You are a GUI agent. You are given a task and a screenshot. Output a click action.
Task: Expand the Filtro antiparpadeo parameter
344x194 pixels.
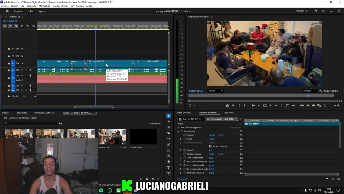(181, 158)
